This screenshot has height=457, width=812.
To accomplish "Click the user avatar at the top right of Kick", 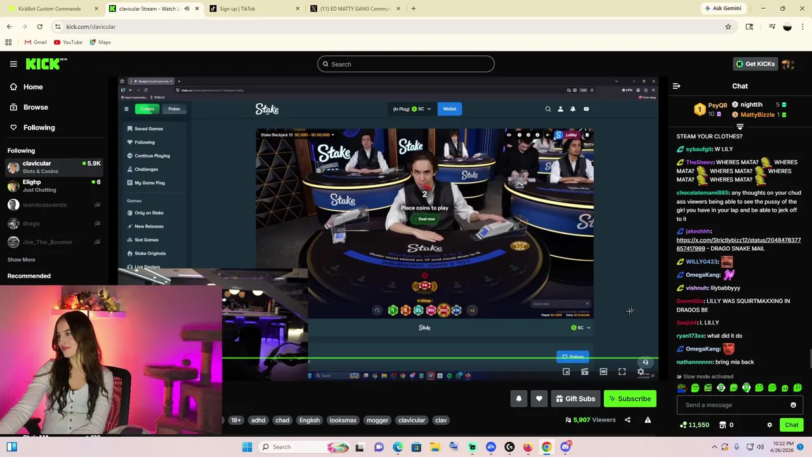I will [x=788, y=64].
